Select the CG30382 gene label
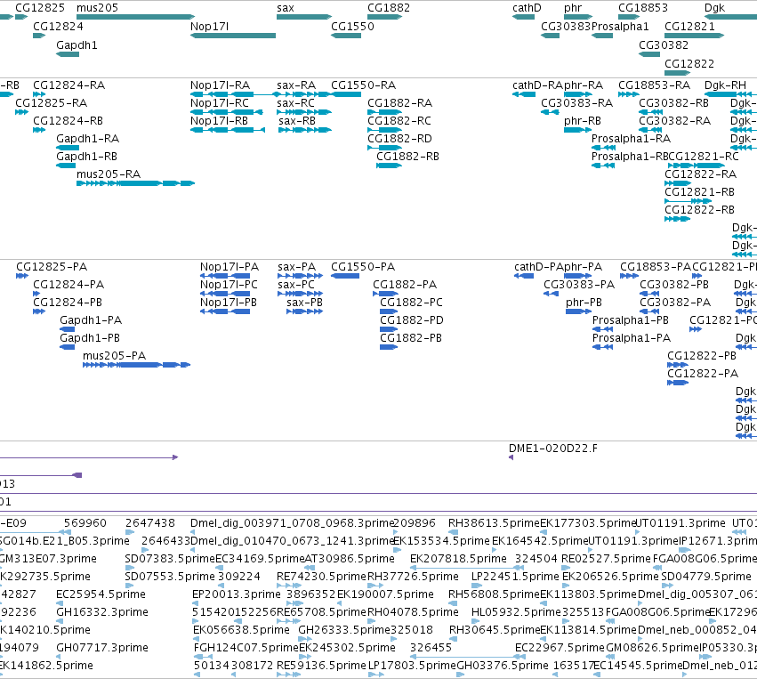Screen dimensions: 757x679 click(x=664, y=44)
